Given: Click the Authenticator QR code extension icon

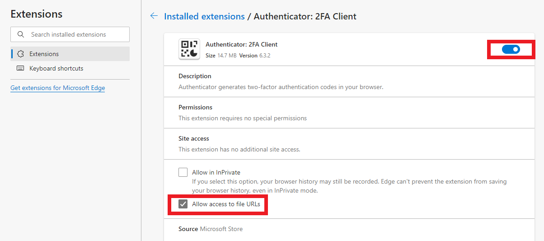Looking at the screenshot, I should coord(189,49).
